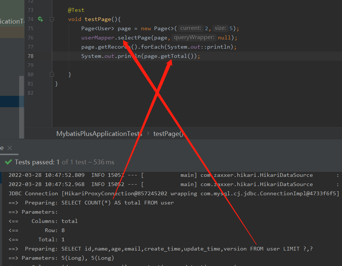
Task: Click the @Test annotation on line 73
Action: pos(76,10)
